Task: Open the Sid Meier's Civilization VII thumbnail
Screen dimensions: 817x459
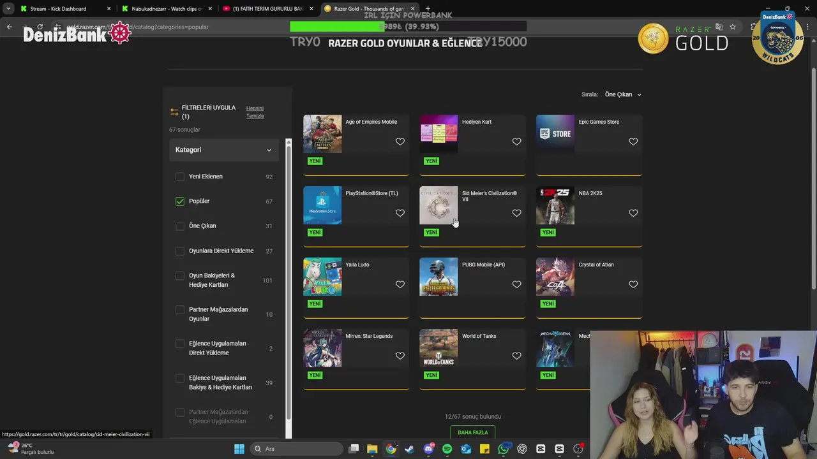Action: [438, 205]
